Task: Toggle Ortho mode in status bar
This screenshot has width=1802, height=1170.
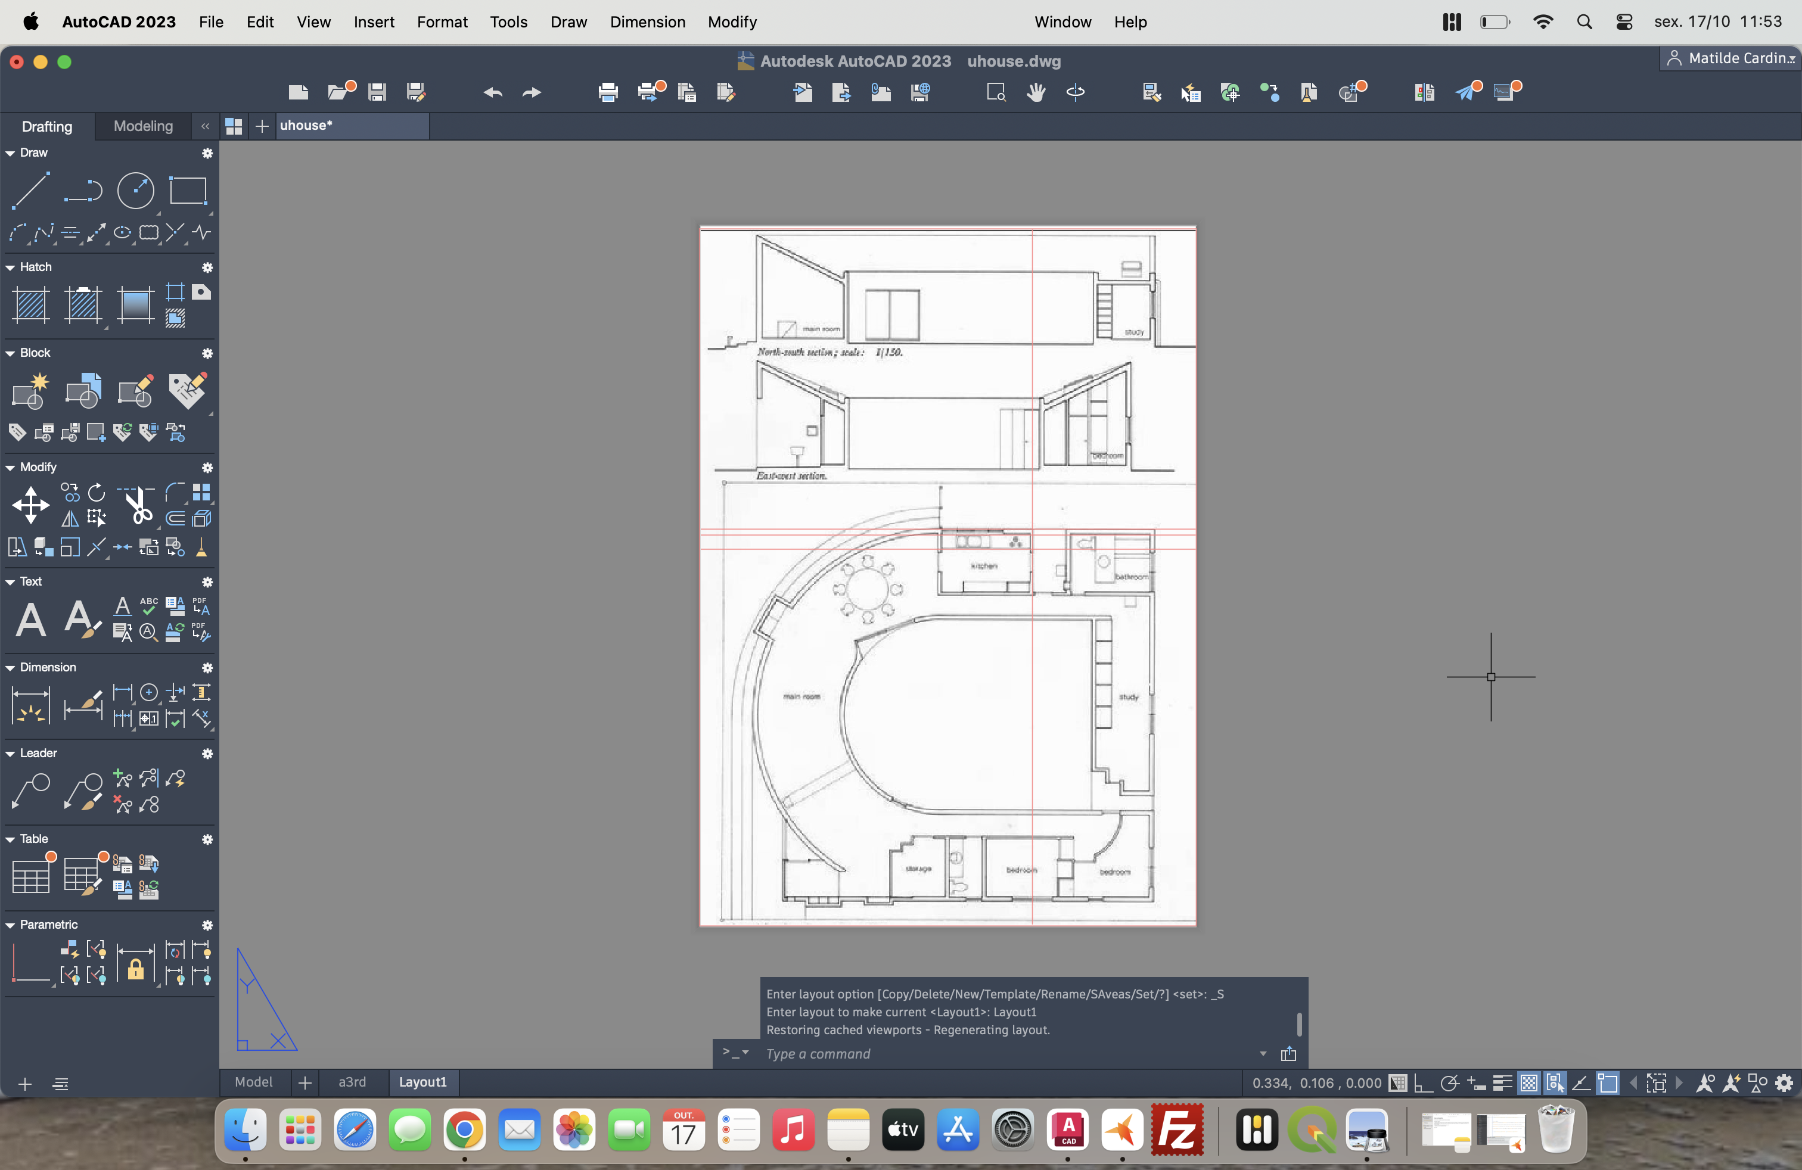Action: pyautogui.click(x=1424, y=1084)
